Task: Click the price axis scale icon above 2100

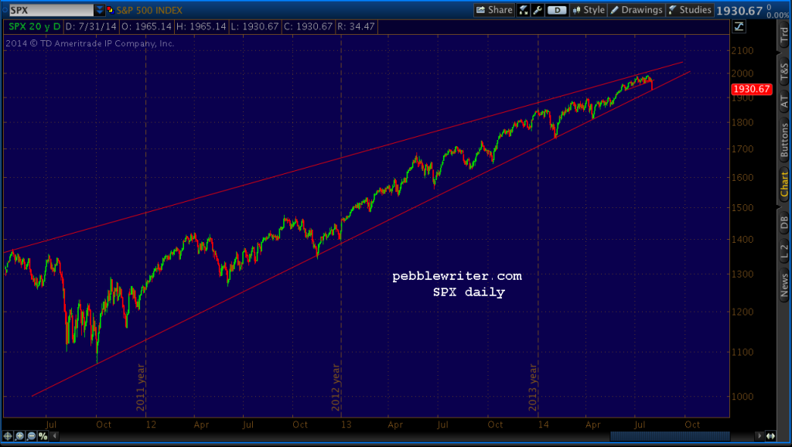Action: 739,27
